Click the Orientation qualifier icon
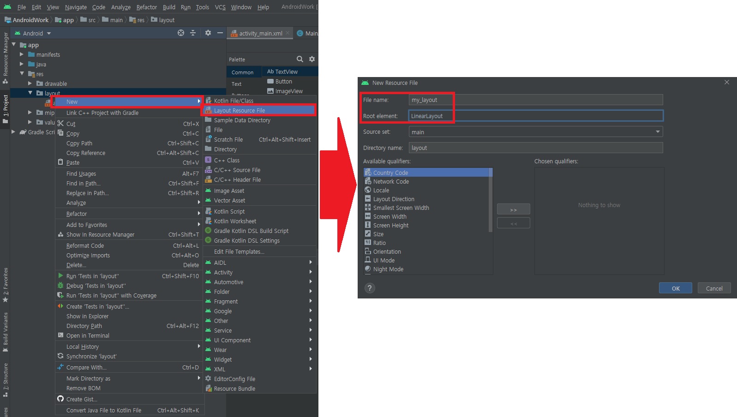The height and width of the screenshot is (417, 737). (368, 251)
